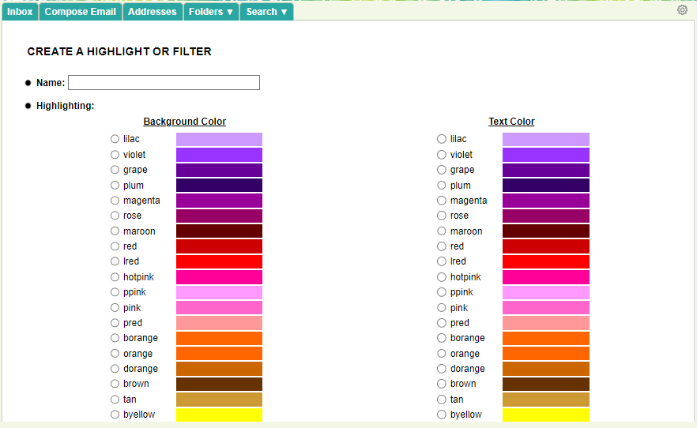Expand the Search dropdown menu

coord(266,12)
